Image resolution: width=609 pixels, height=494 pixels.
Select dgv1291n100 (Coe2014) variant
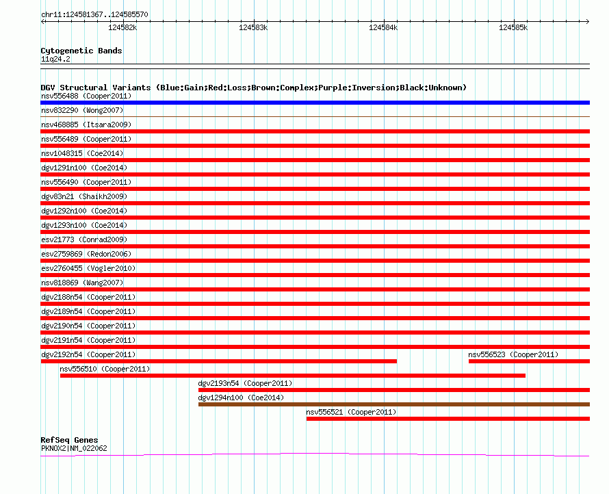tap(84, 168)
